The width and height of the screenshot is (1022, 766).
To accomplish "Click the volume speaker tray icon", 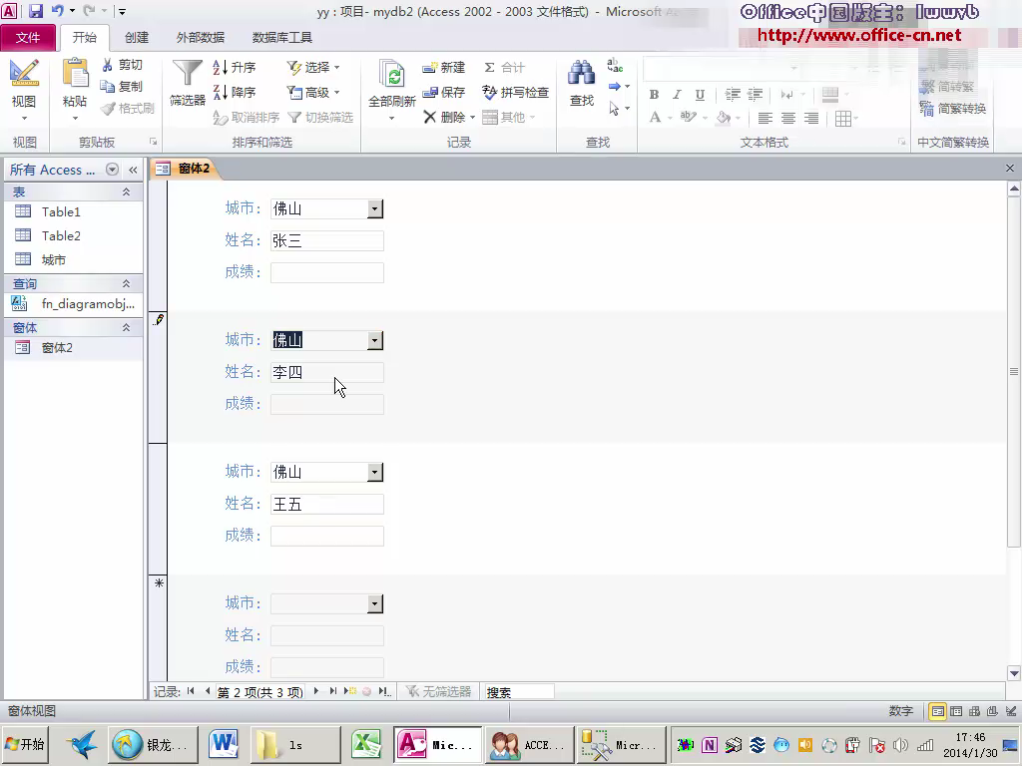I will pos(901,745).
